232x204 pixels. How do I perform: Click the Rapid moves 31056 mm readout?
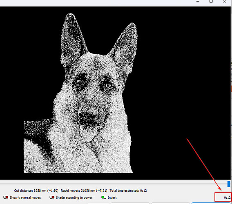click(84, 191)
